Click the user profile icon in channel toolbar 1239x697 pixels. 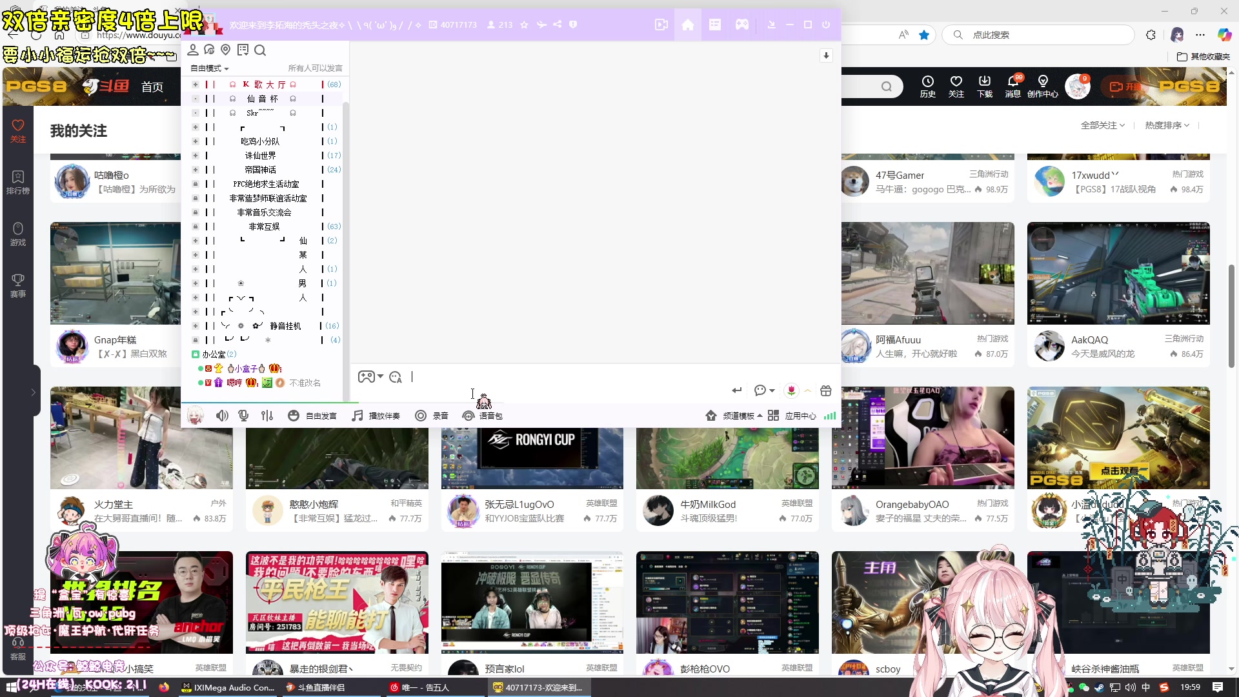[193, 50]
